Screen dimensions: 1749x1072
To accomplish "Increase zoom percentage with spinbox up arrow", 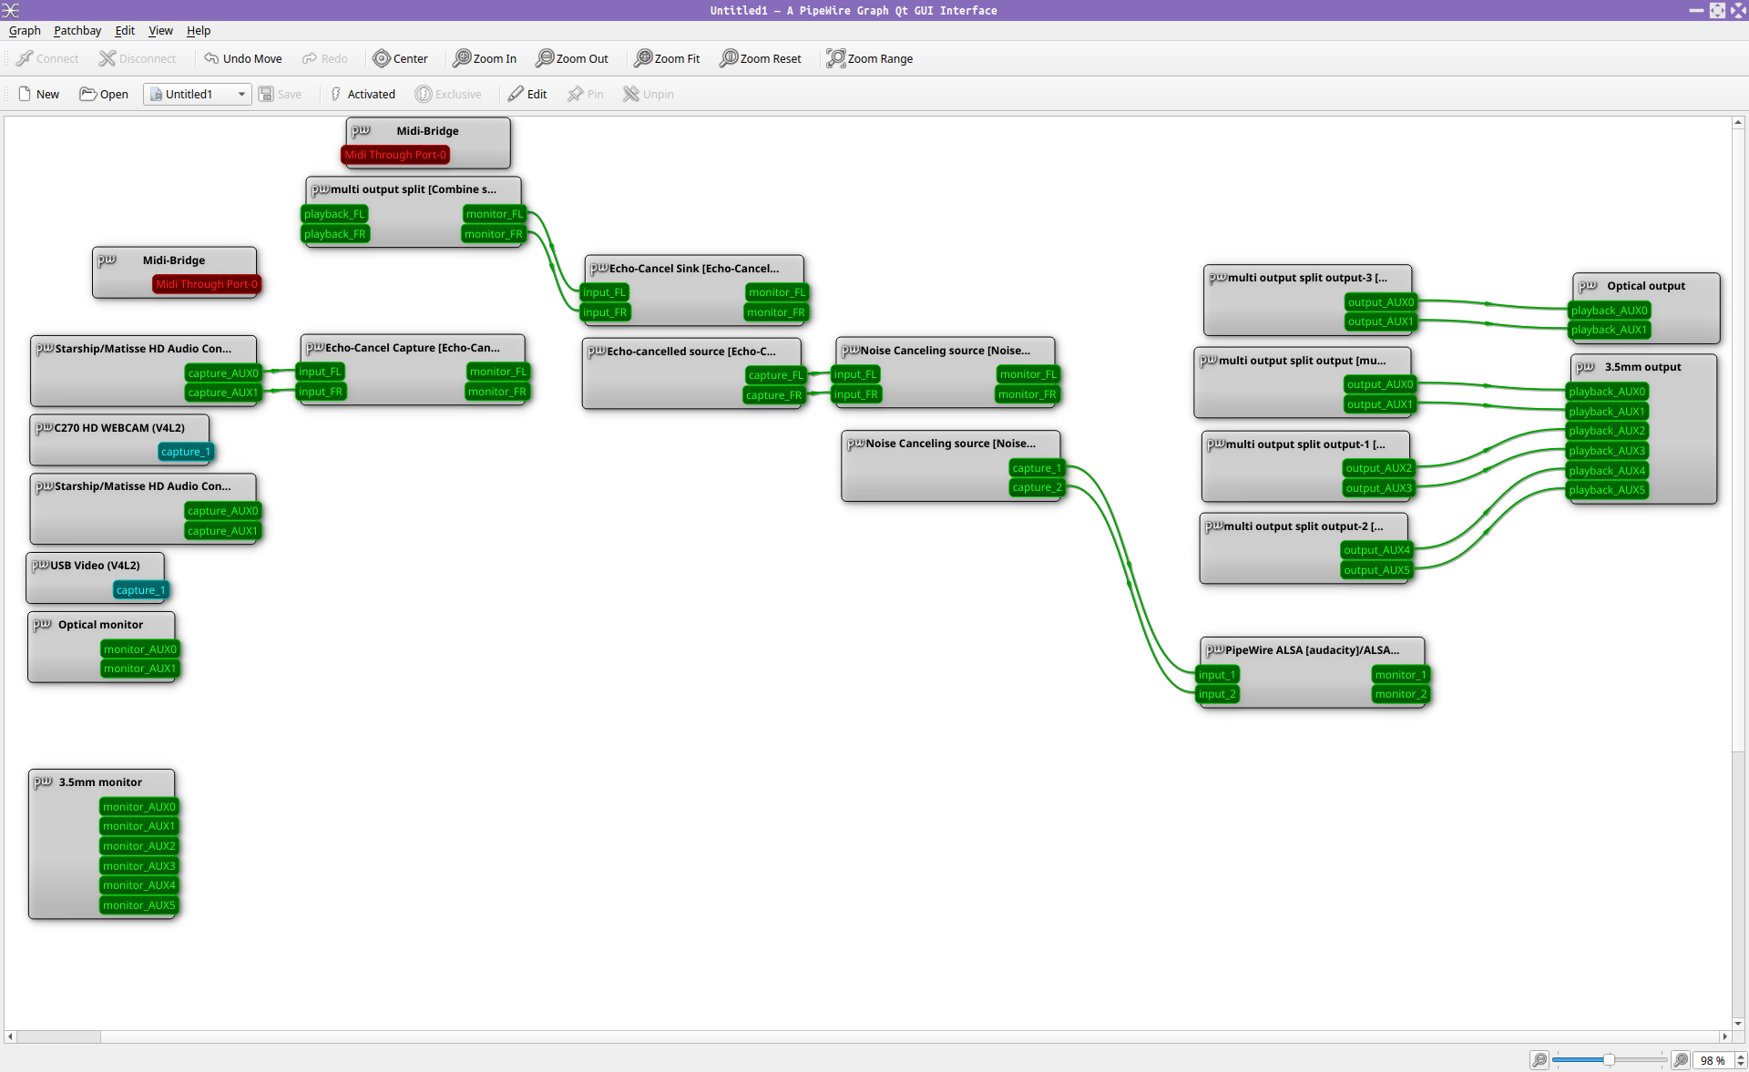I will pos(1741,1056).
